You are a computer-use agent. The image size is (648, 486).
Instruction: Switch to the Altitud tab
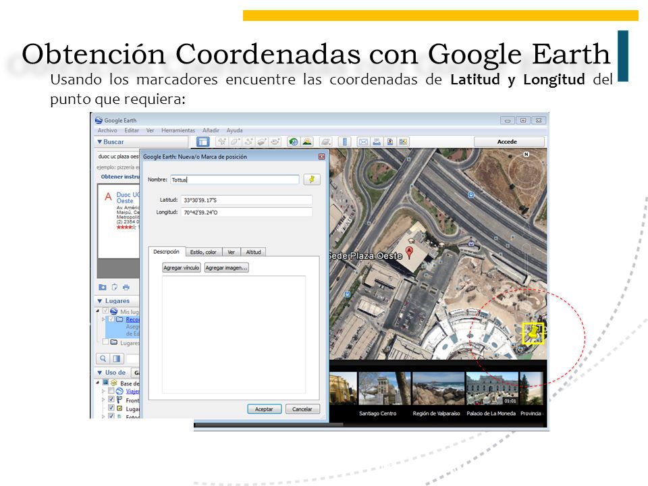click(253, 252)
